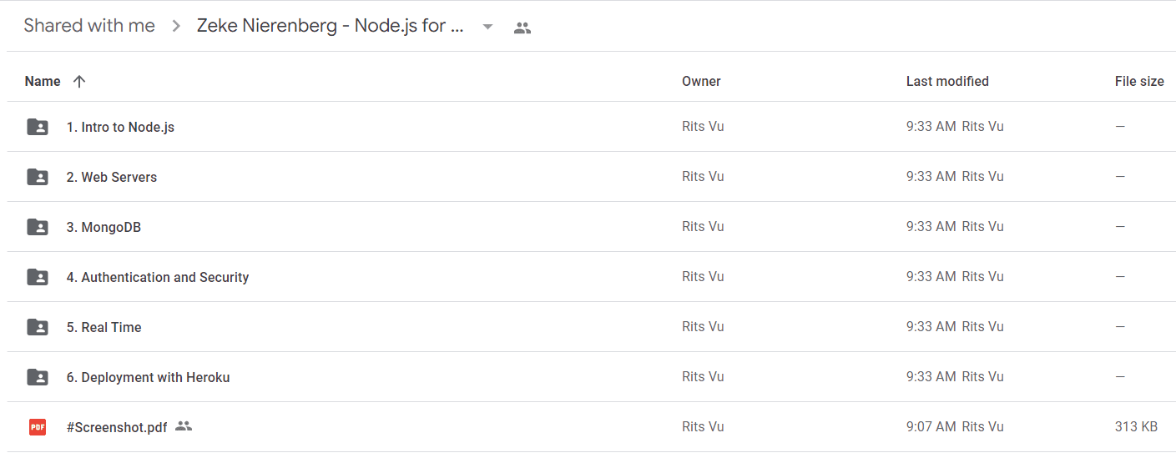Click the shared folder icon for Web Servers
The image size is (1176, 453).
point(38,177)
